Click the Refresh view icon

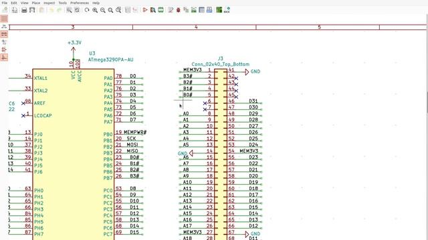87,10
